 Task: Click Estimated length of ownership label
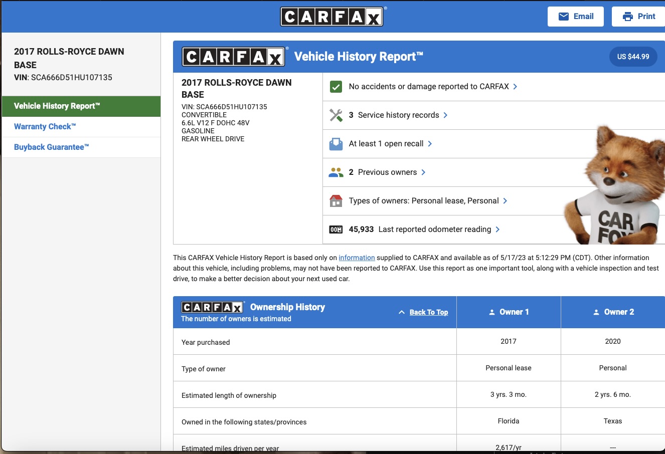(x=229, y=395)
